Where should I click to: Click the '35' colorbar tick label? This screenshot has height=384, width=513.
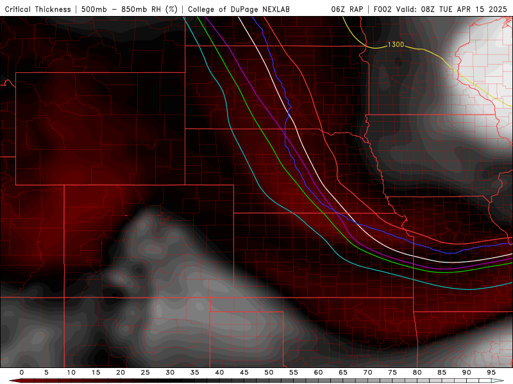coord(195,372)
